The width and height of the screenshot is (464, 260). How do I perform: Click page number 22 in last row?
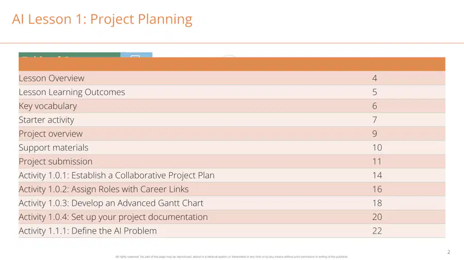pyautogui.click(x=377, y=231)
